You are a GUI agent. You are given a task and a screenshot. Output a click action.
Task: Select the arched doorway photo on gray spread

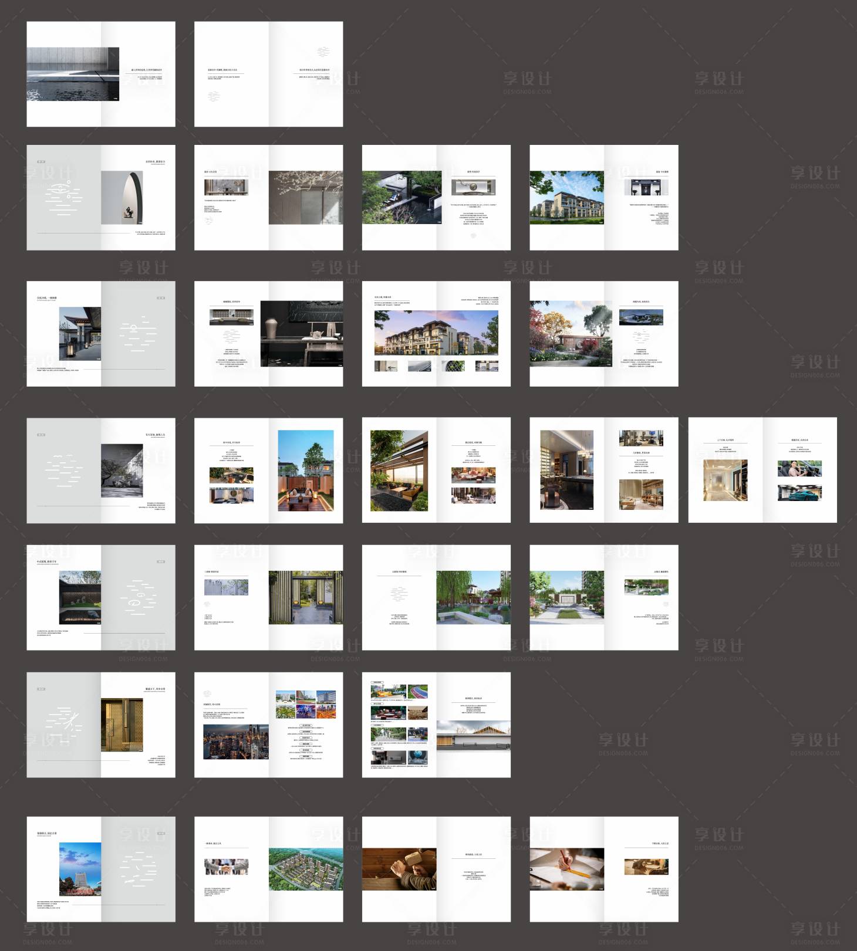point(122,198)
